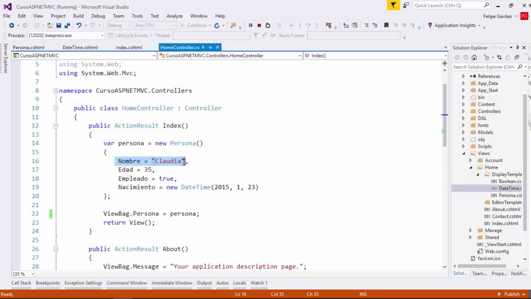The image size is (531, 299).
Task: Click the Uncomment selected lines icon
Action: tap(375, 25)
